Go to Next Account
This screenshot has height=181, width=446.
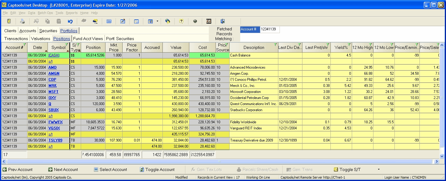(63, 169)
